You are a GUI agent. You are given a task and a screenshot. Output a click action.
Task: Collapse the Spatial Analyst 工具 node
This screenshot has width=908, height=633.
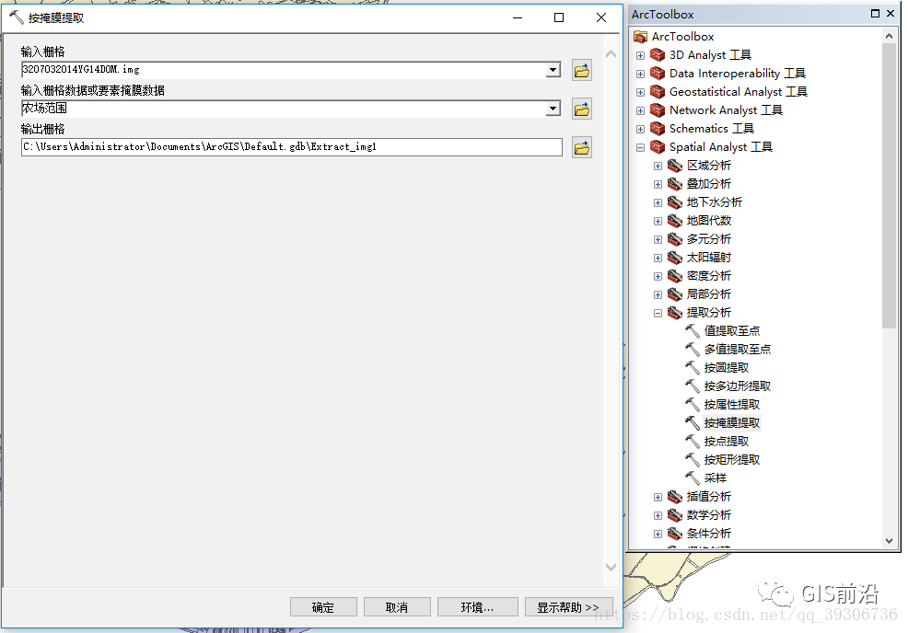point(640,147)
